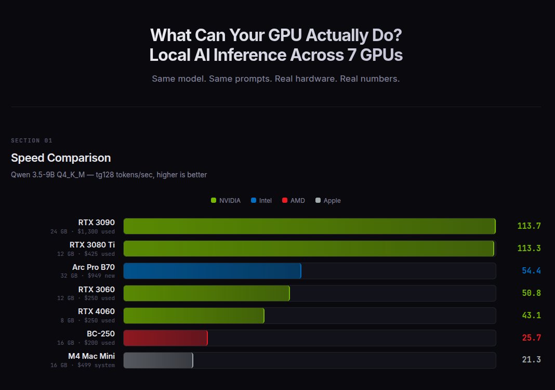Click the RTX 4060 label
555x390 pixels.
[96, 311]
